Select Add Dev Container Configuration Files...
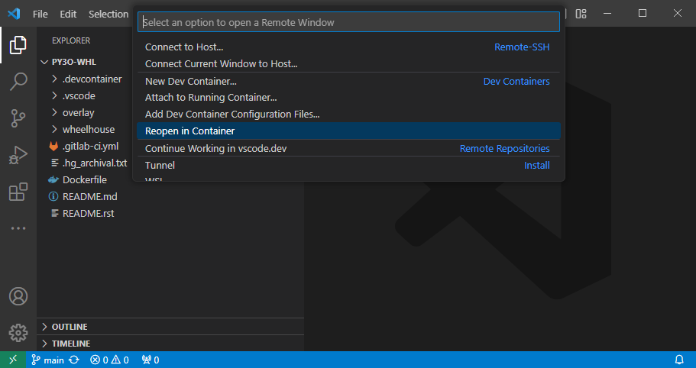This screenshot has width=696, height=368. (348, 115)
